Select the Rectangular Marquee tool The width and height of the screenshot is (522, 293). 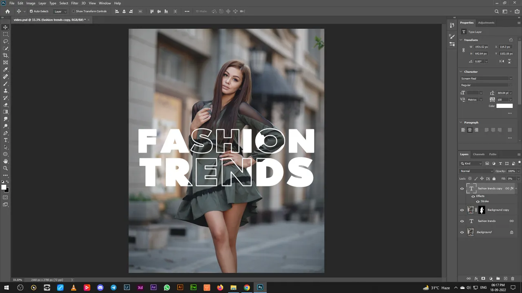point(5,34)
